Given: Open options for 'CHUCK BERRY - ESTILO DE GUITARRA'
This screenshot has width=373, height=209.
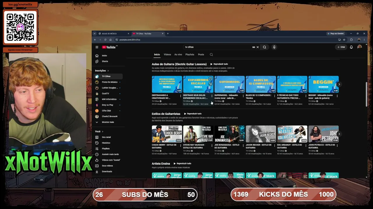Looking at the screenshot, I should [180, 146].
